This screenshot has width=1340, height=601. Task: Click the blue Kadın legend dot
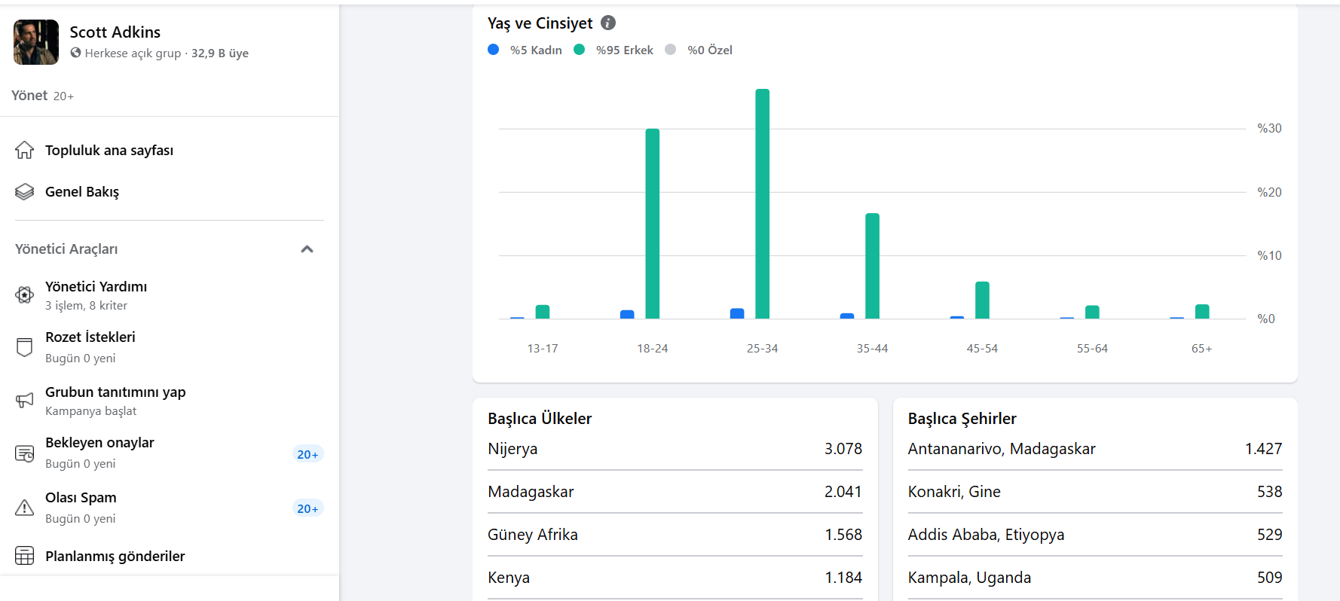tap(494, 50)
